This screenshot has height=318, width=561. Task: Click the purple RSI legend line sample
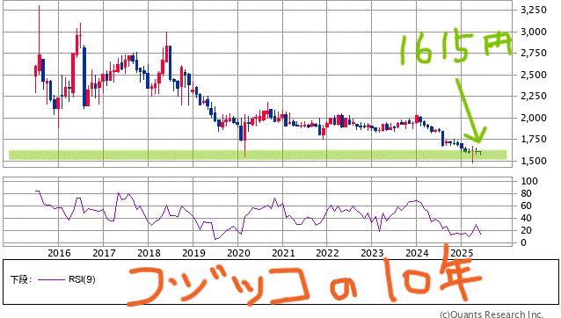(51, 279)
